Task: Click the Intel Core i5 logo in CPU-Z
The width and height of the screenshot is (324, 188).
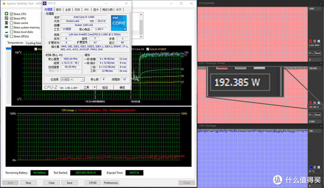Action: pyautogui.click(x=119, y=23)
